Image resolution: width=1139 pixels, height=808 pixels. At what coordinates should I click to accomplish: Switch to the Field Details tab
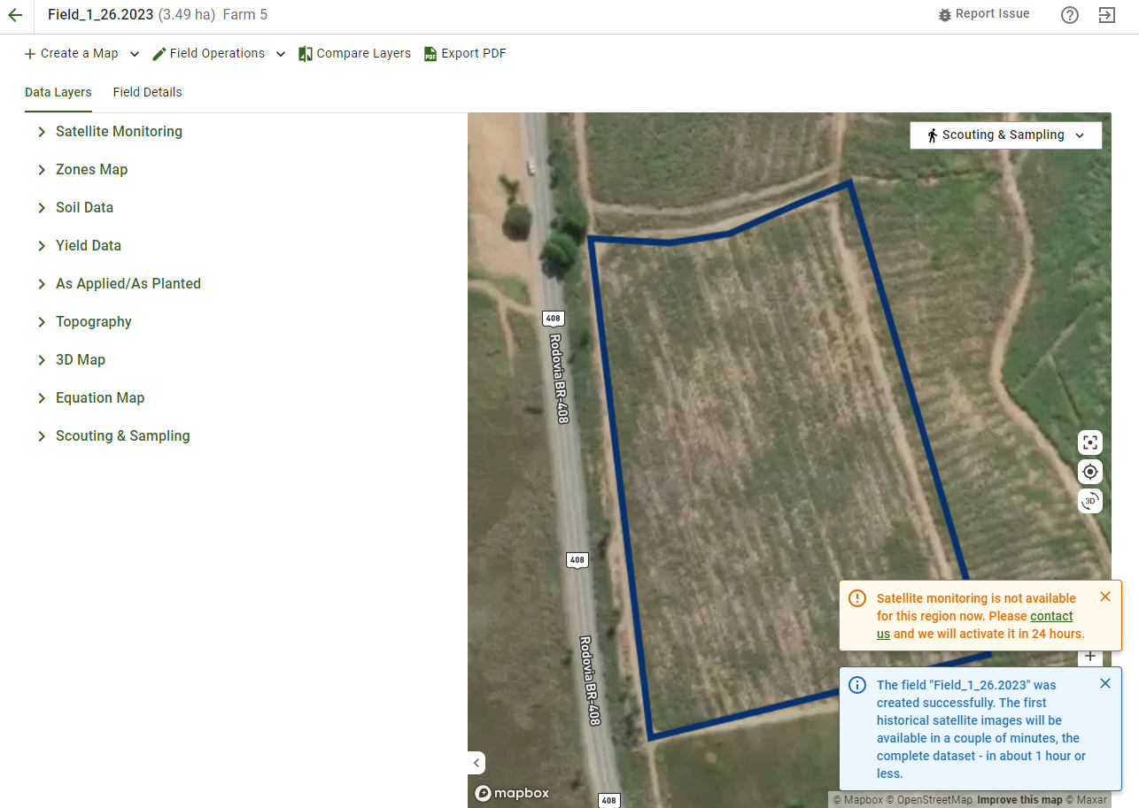(147, 92)
